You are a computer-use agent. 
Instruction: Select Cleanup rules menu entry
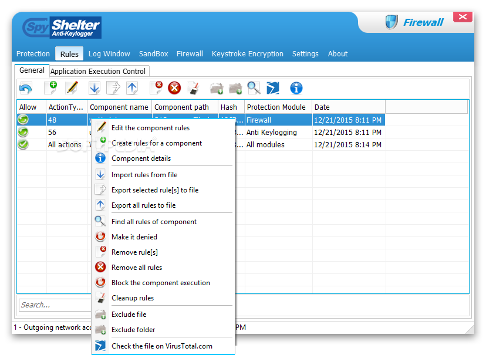163,297
